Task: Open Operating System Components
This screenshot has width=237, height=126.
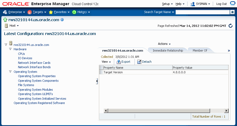Action: (x=38, y=81)
